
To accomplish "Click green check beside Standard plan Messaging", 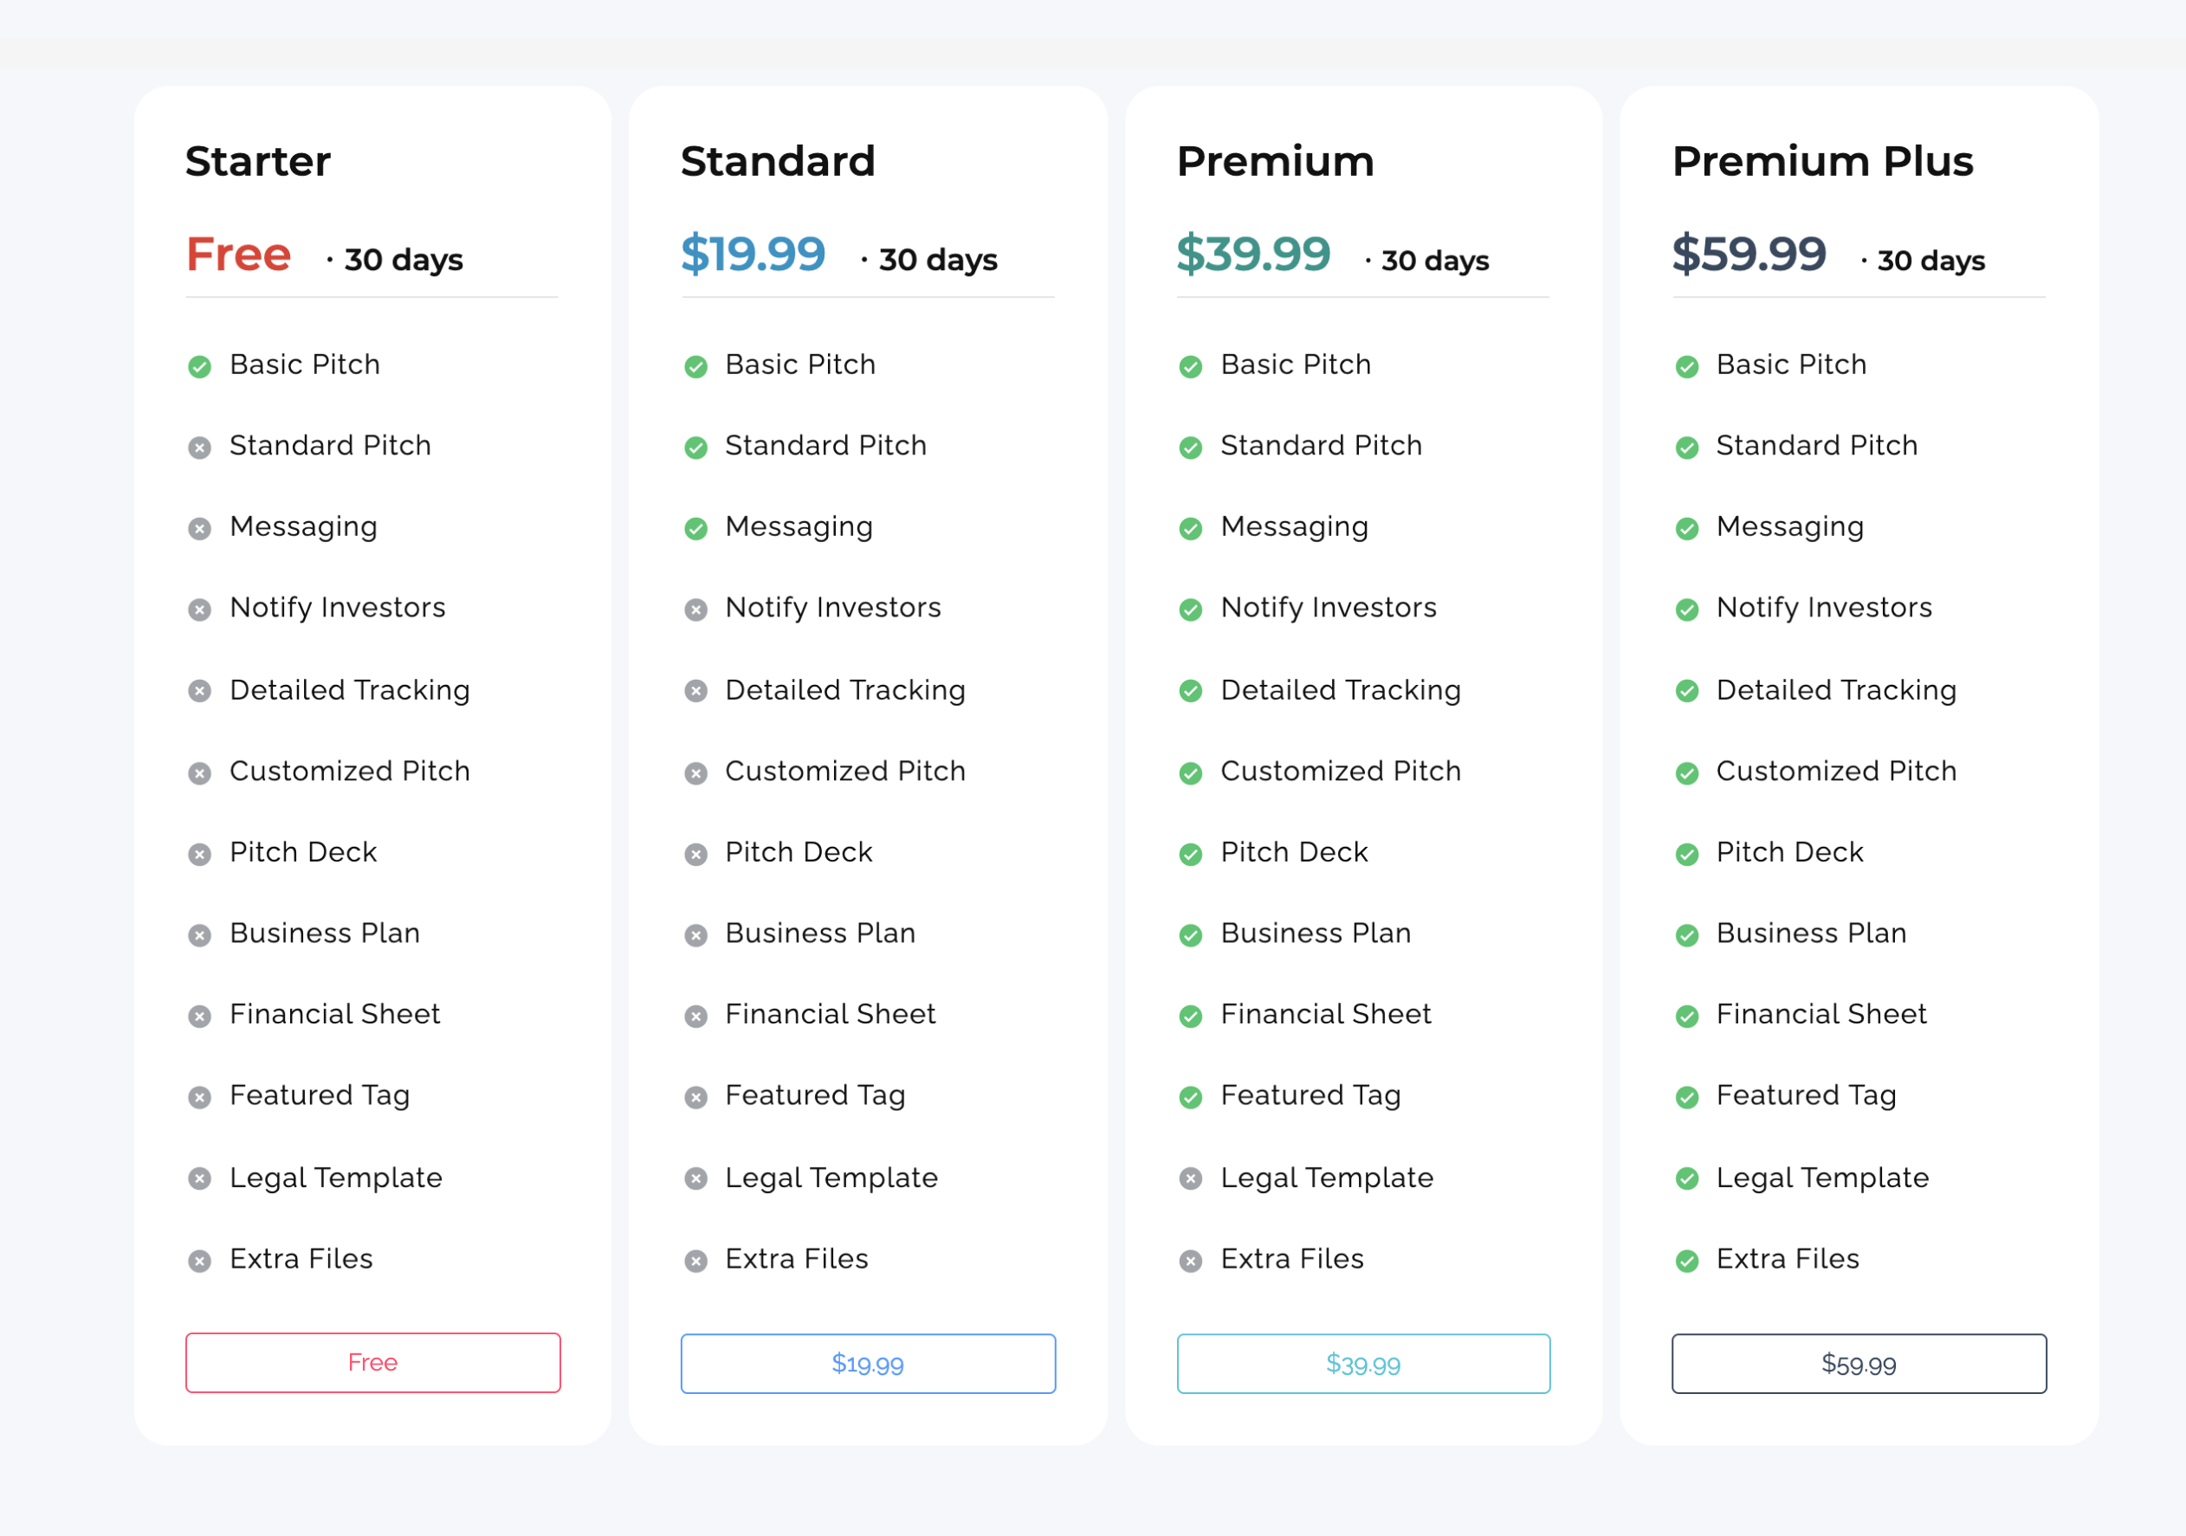I will pyautogui.click(x=695, y=528).
